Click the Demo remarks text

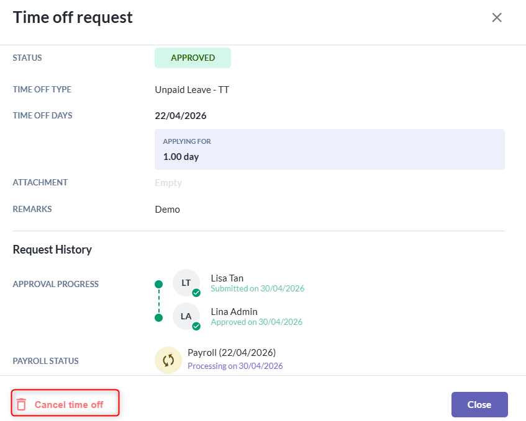click(x=168, y=210)
